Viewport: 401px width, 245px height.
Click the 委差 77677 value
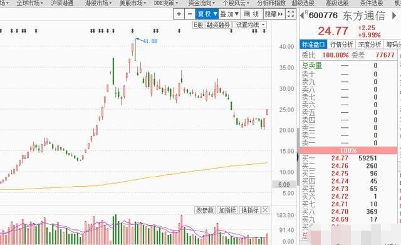point(385,55)
